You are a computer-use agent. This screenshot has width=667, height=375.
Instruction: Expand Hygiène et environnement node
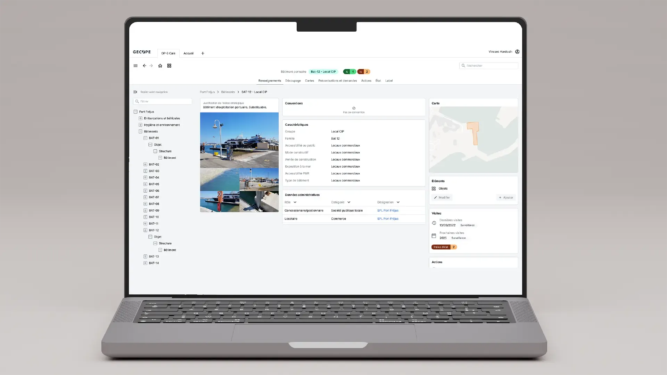(x=140, y=125)
